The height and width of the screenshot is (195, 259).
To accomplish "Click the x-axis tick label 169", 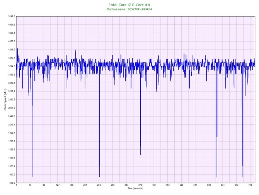I will point(72,185).
